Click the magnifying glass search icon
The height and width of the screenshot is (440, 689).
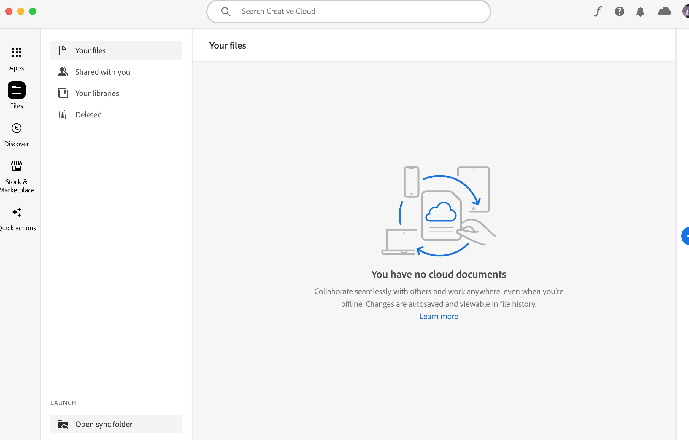[x=226, y=11]
